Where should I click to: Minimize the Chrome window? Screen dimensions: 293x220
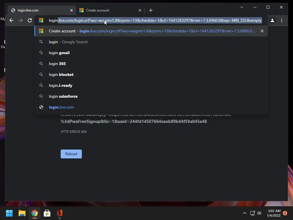click(255, 7)
